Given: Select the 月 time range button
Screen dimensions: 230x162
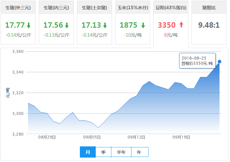Looking at the screenshot, I should [x=88, y=152].
